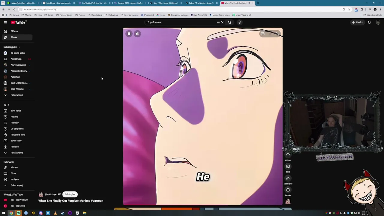Open the Short's three-dot options menu
Screen dimensions: 384x216
tap(270, 34)
